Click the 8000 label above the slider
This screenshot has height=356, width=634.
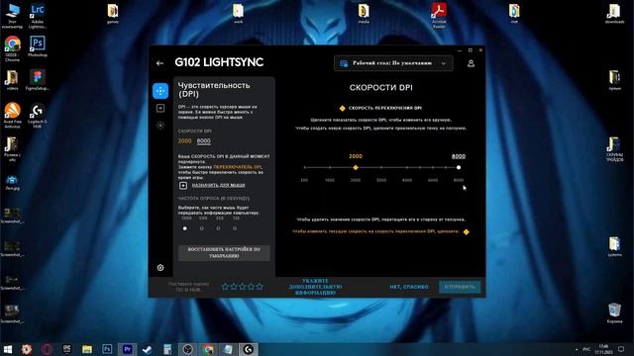[x=459, y=156]
